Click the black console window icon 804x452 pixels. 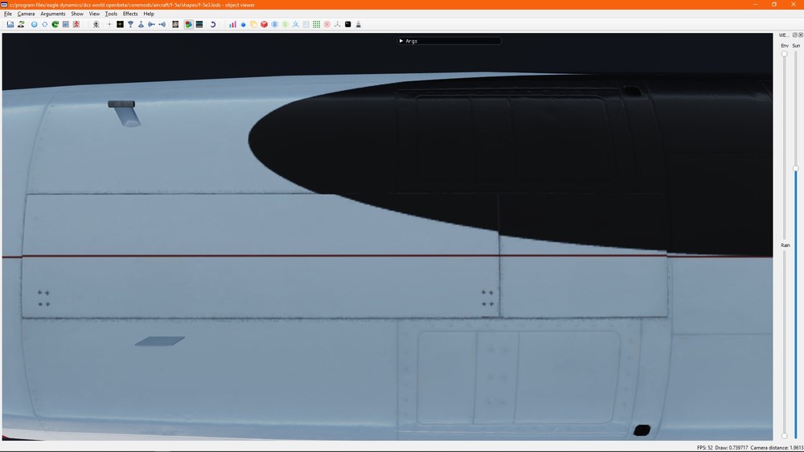pos(347,24)
